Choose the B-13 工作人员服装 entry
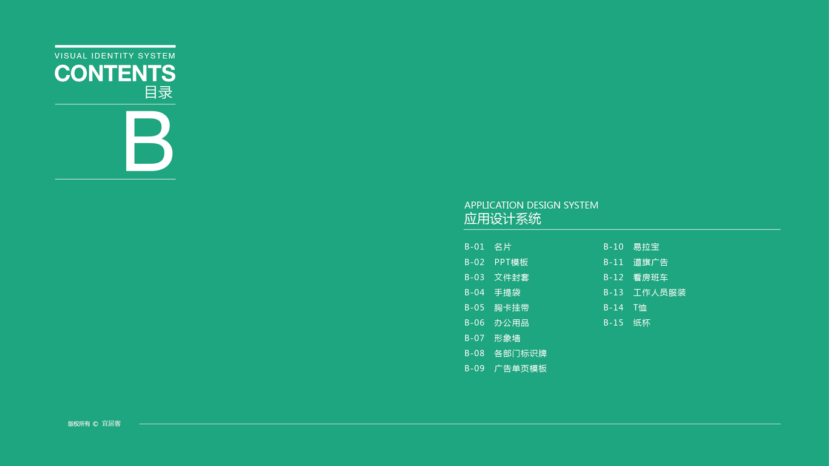Viewport: 829px width, 466px height. (645, 292)
